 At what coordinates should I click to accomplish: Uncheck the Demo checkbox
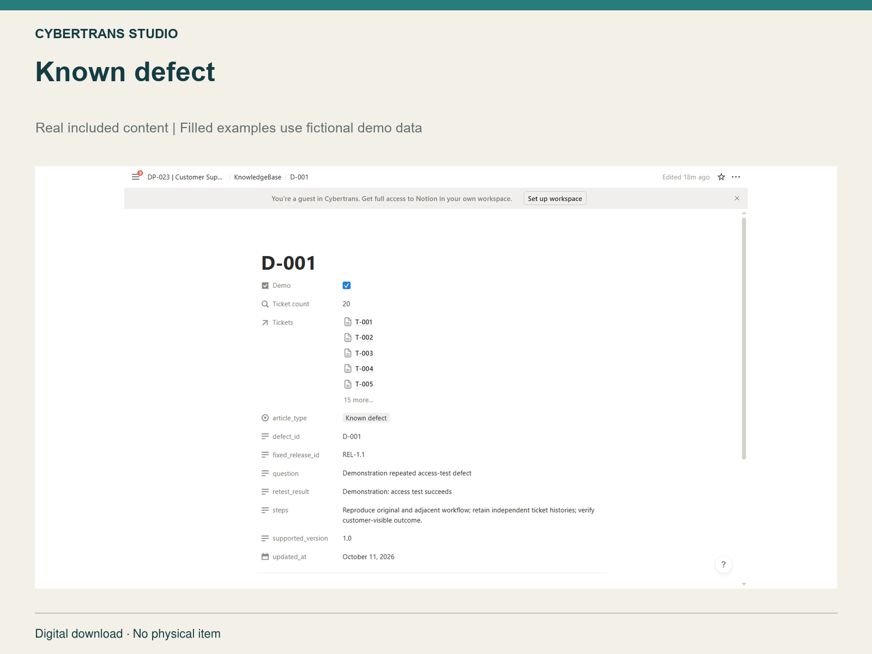(x=347, y=286)
